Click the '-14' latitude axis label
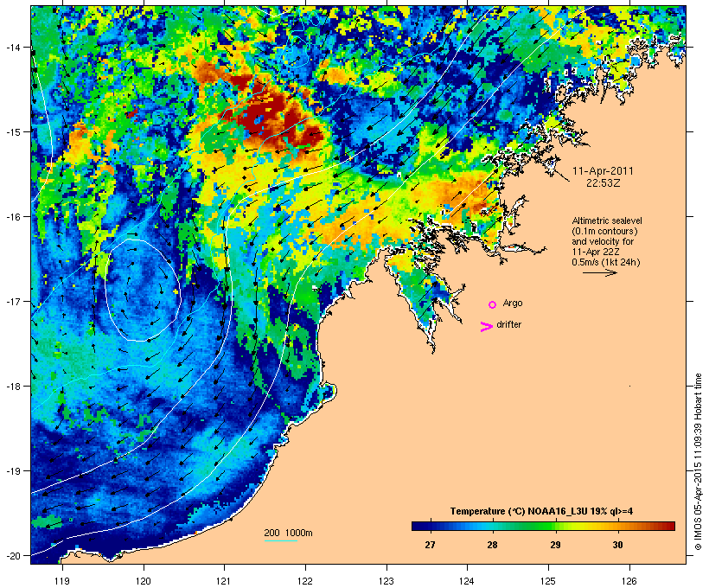The height and width of the screenshot is (588, 709). point(12,47)
